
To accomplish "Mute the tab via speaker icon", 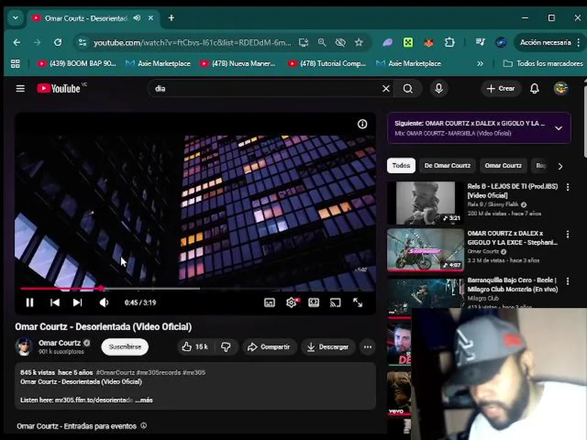I will [x=137, y=18].
